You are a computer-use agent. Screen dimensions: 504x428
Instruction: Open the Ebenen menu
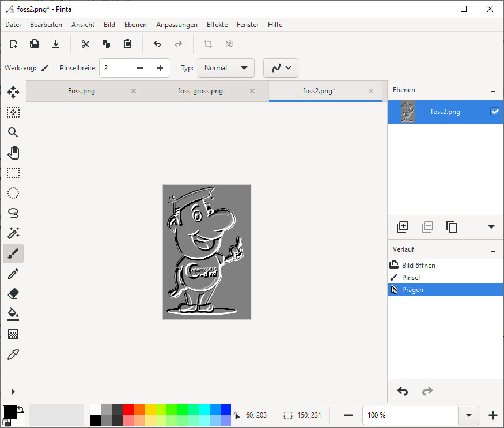(x=135, y=25)
